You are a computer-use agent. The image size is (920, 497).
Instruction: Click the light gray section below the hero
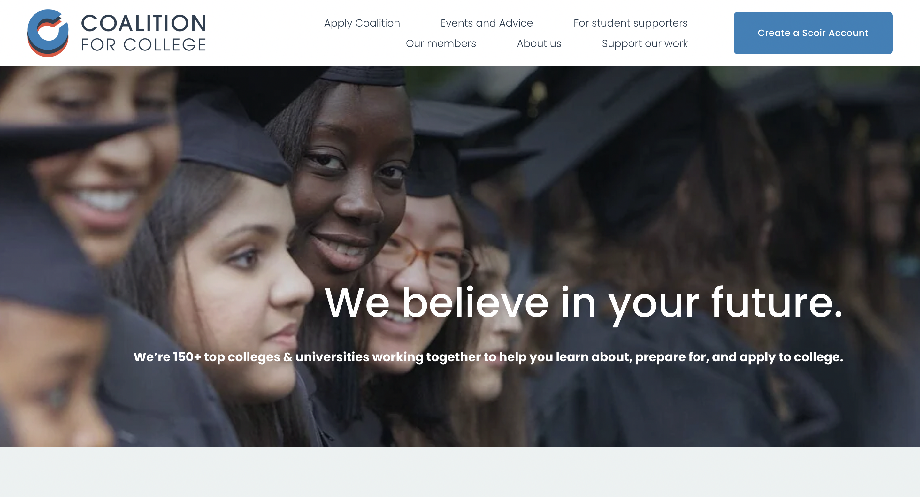coord(460,472)
